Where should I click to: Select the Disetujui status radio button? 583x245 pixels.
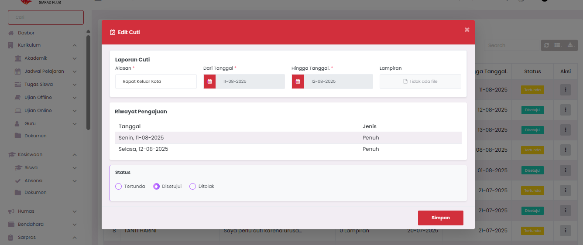click(156, 187)
